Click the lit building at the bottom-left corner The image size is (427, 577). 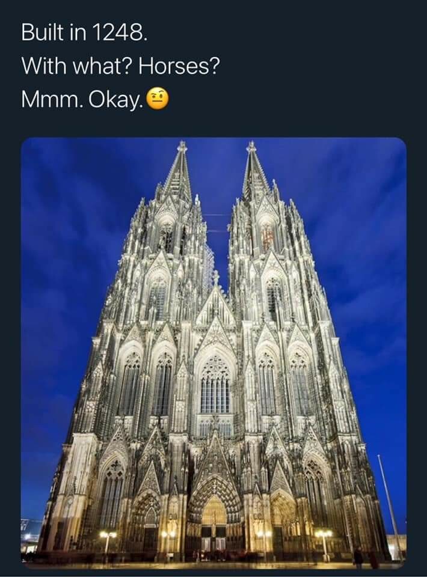(x=29, y=536)
